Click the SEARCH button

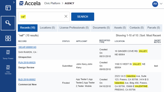[83, 17]
